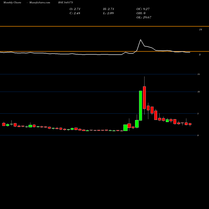Click the low value L: 2.09
Screen dimensions: 209x209
pyautogui.click(x=108, y=13)
